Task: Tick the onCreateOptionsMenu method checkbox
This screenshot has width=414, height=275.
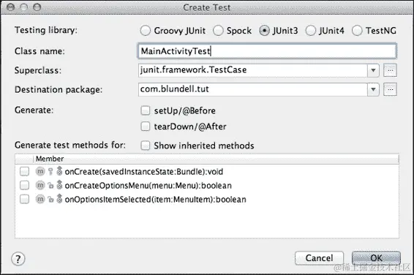Action: coord(25,185)
